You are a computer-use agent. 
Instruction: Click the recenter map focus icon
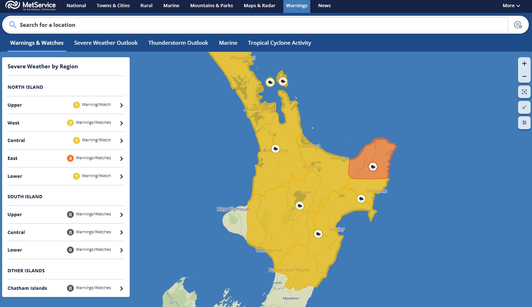(x=524, y=92)
